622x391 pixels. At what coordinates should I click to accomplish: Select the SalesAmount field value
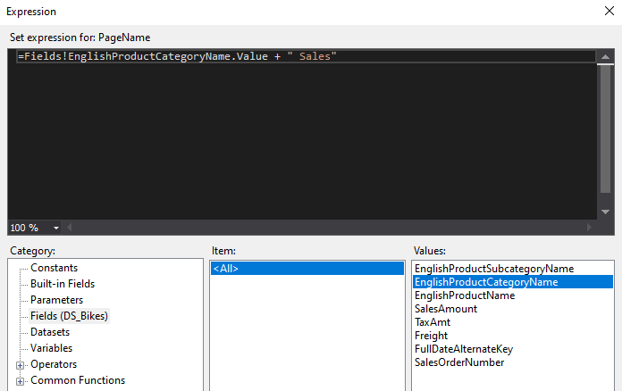[446, 309]
